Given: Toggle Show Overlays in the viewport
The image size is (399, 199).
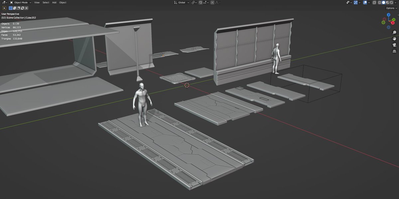Looking at the screenshot, I should [365, 2].
